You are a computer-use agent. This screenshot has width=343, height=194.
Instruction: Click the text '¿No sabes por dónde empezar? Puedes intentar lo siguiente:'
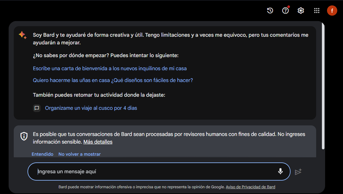(106, 56)
